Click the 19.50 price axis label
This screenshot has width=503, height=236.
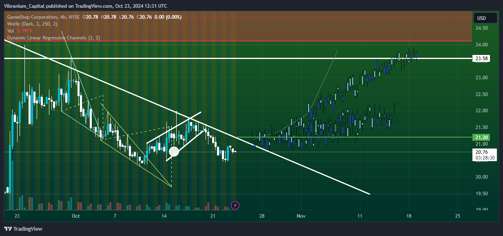click(482, 194)
